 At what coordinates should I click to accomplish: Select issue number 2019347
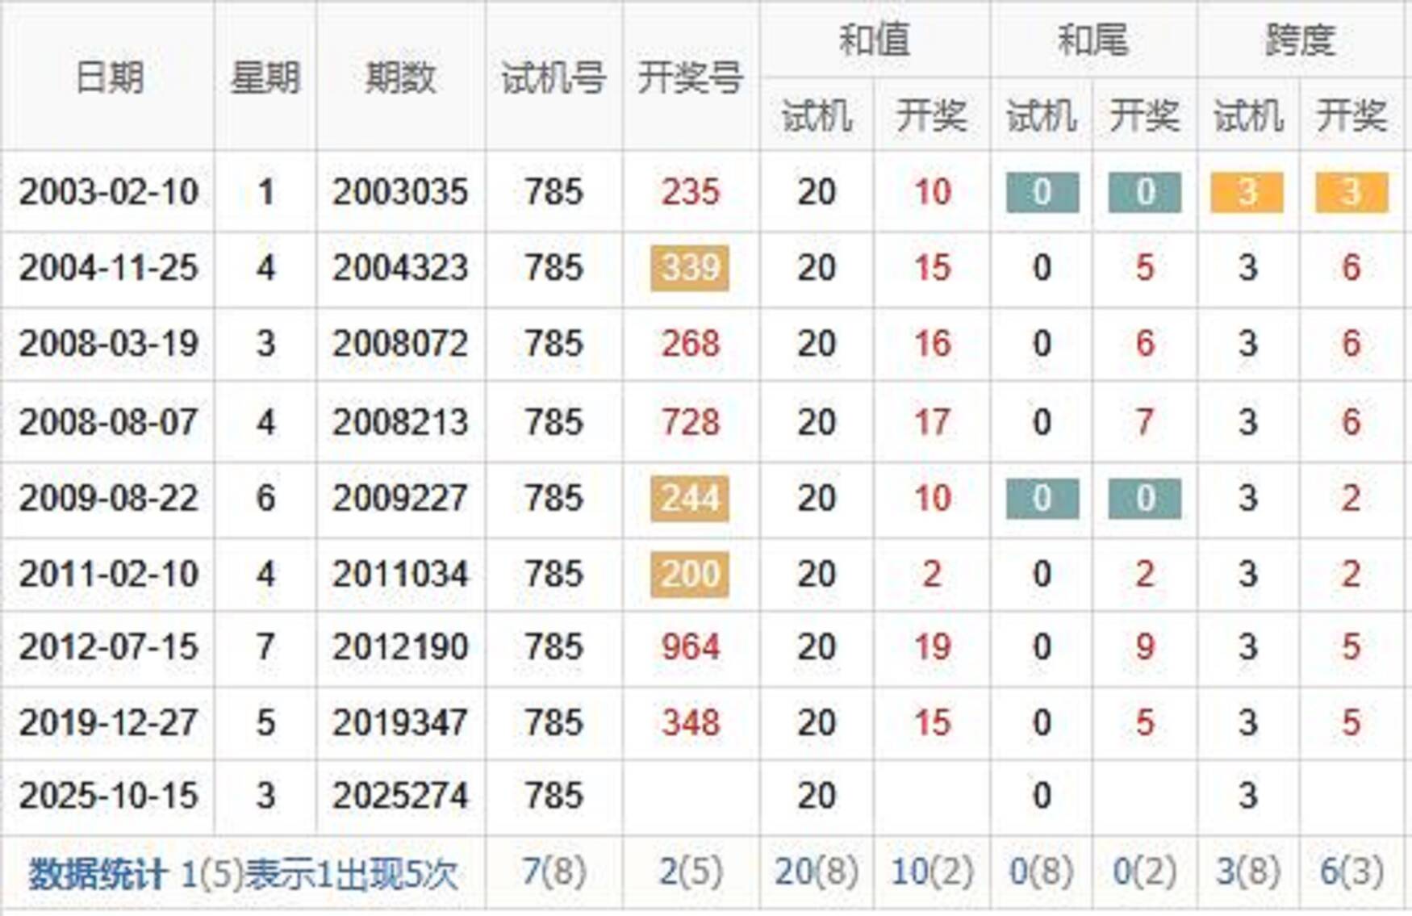[400, 722]
